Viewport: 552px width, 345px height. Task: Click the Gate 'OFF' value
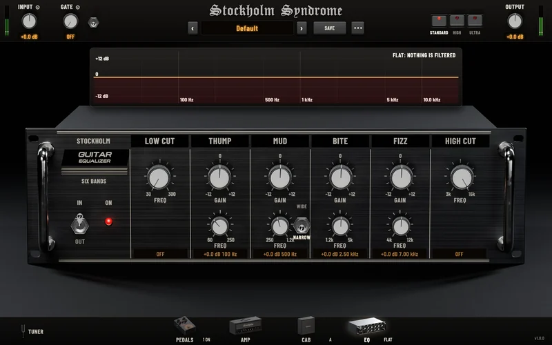[x=70, y=37]
